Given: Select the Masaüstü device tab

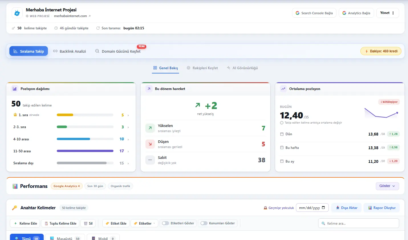Looking at the screenshot, I should click(x=65, y=237).
